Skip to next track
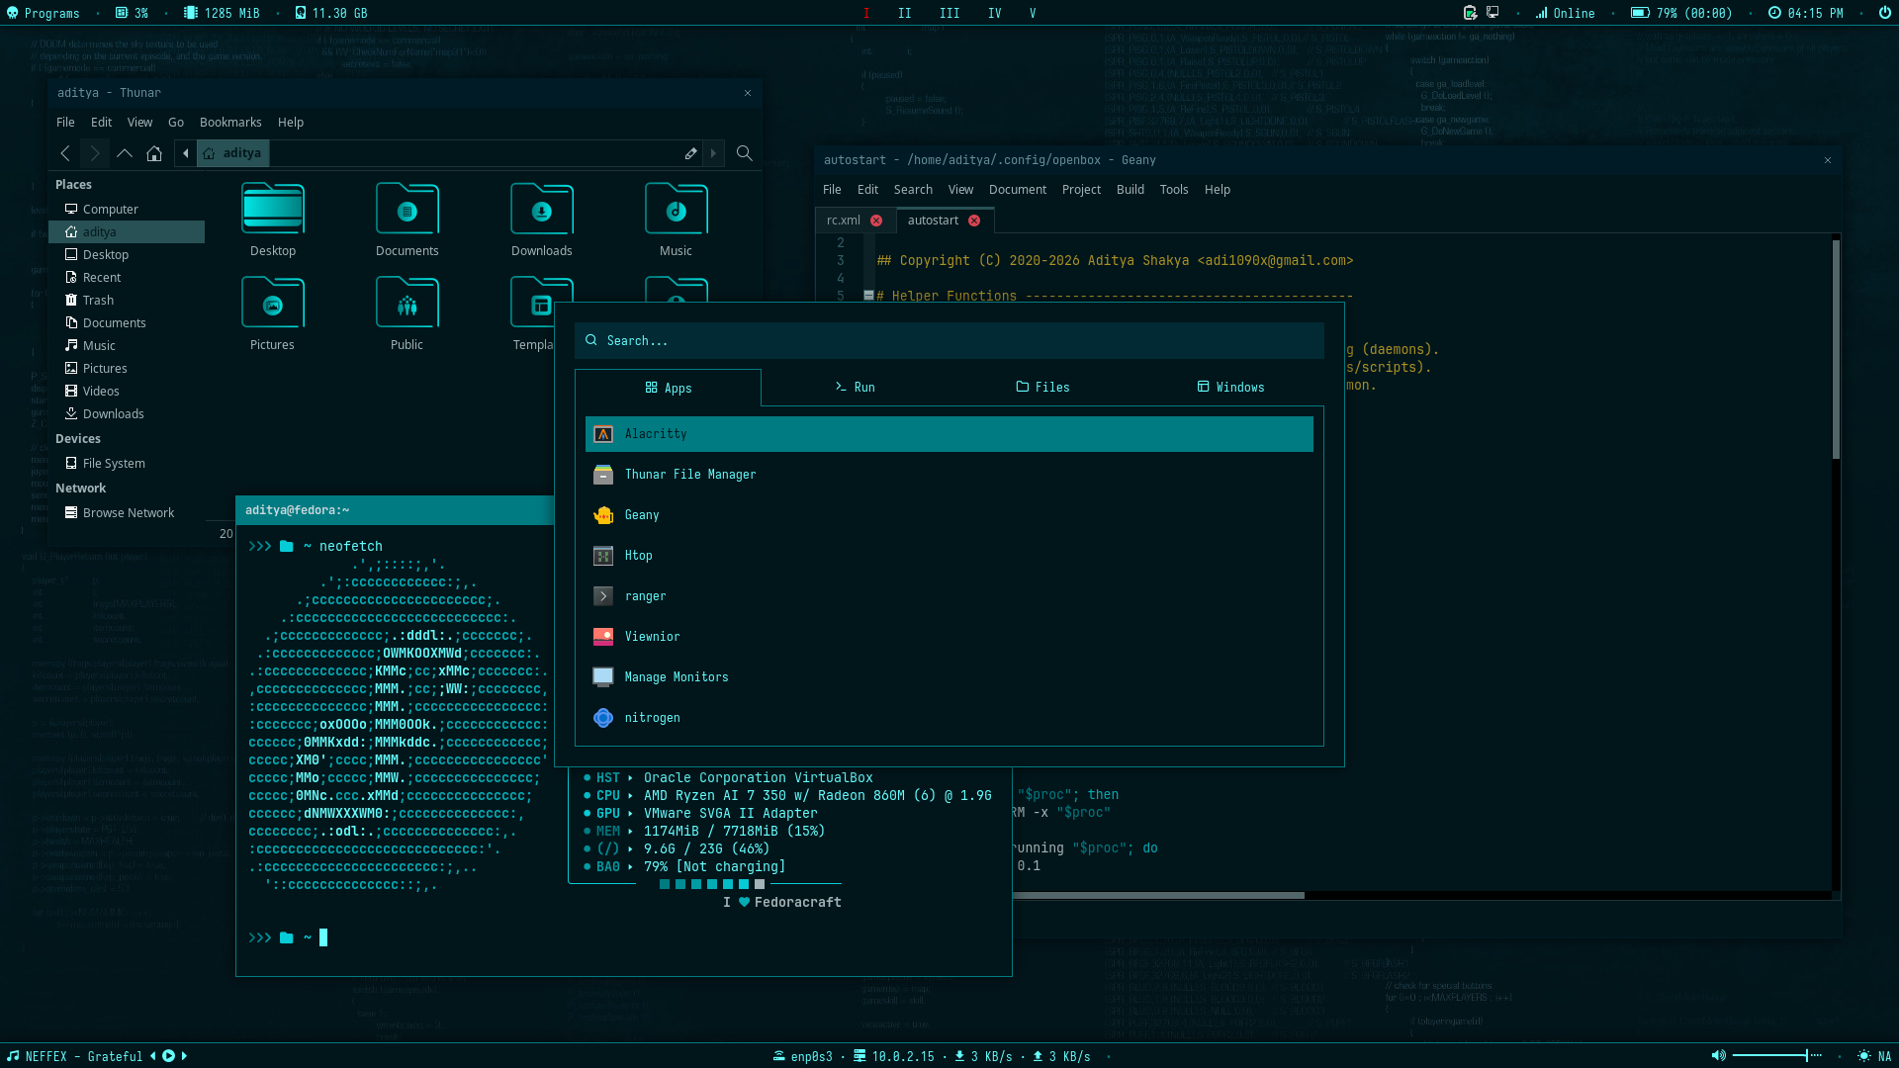This screenshot has height=1068, width=1899. pos(184,1056)
